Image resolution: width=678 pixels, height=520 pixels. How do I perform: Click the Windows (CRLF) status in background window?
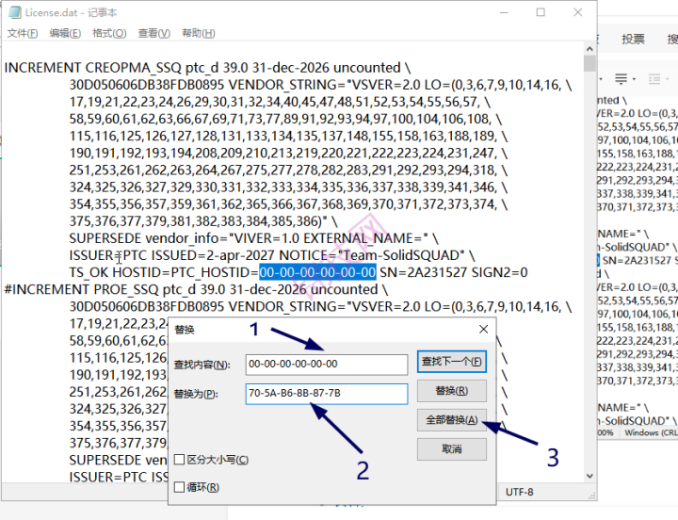pyautogui.click(x=652, y=432)
